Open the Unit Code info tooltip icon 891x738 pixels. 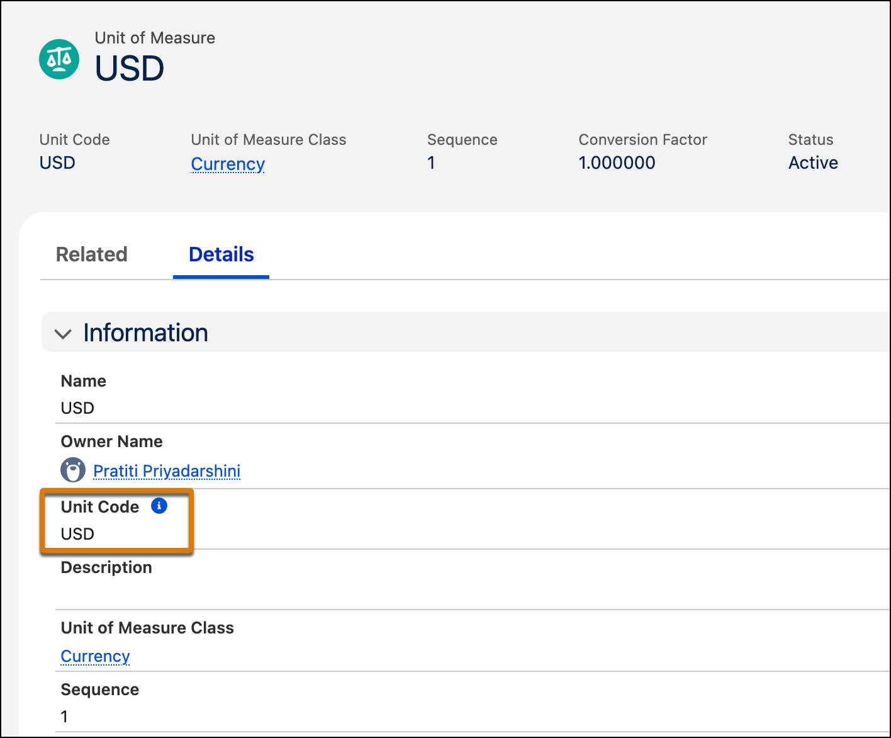pyautogui.click(x=159, y=506)
